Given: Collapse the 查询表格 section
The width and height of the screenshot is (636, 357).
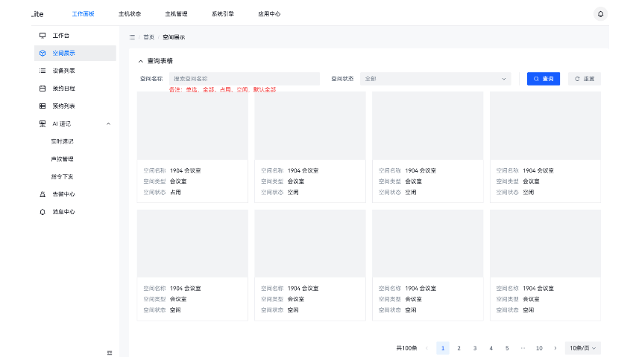Looking at the screenshot, I should (x=141, y=61).
